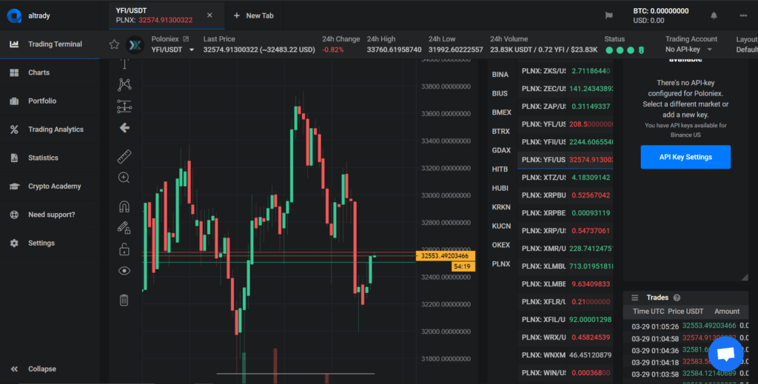Click the chart horizontal scrollbar
The image size is (758, 384).
pyautogui.click(x=295, y=374)
